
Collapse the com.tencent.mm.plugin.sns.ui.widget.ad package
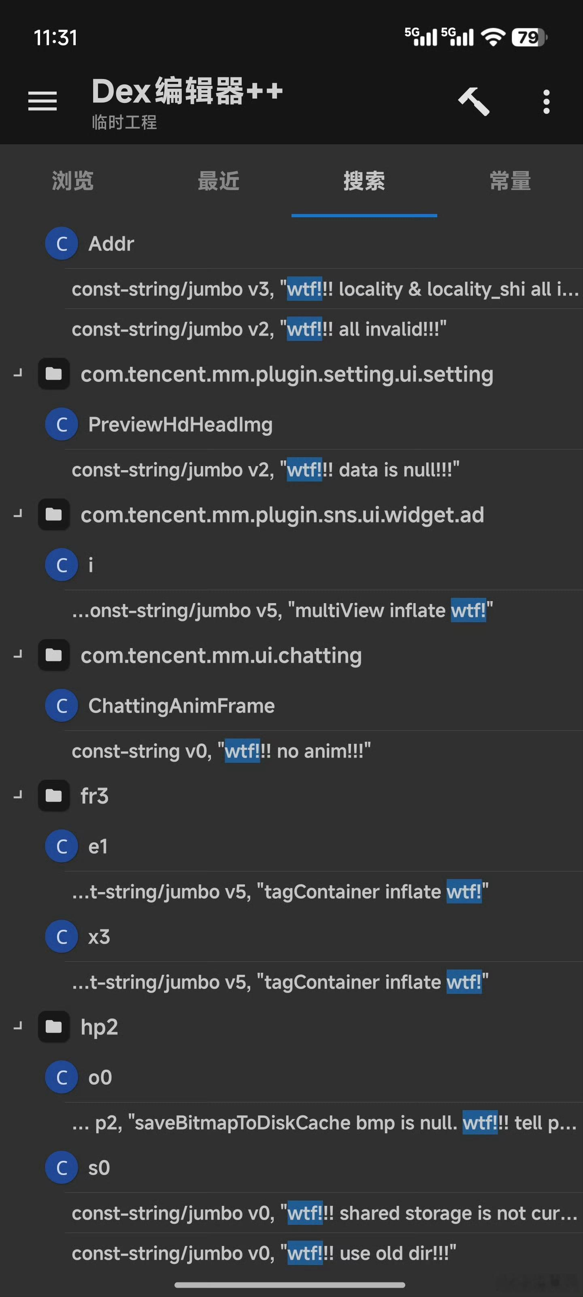pos(18,514)
